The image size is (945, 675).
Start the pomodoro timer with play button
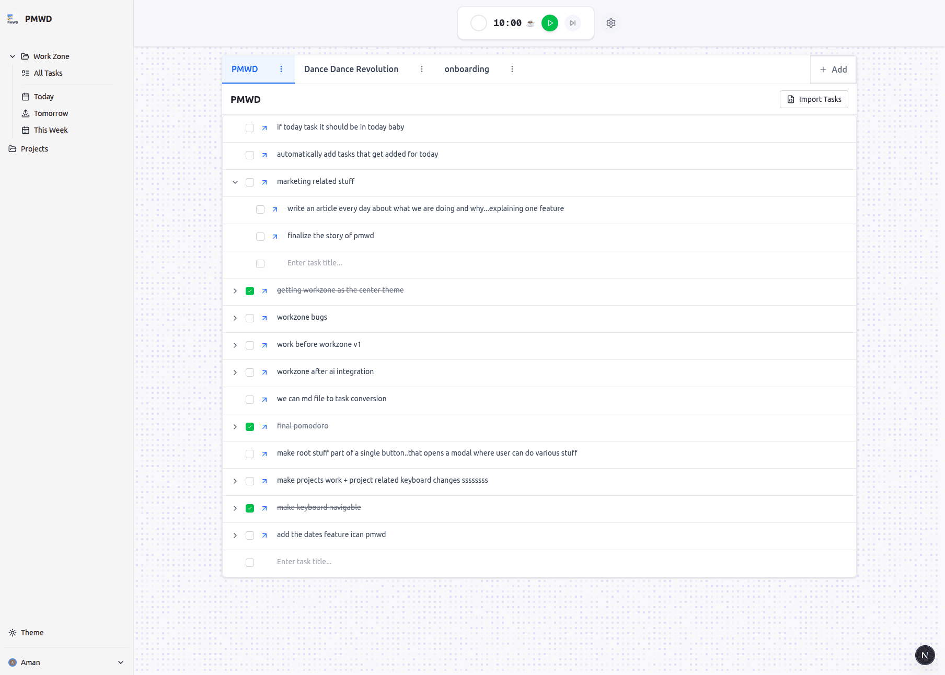[x=549, y=23]
